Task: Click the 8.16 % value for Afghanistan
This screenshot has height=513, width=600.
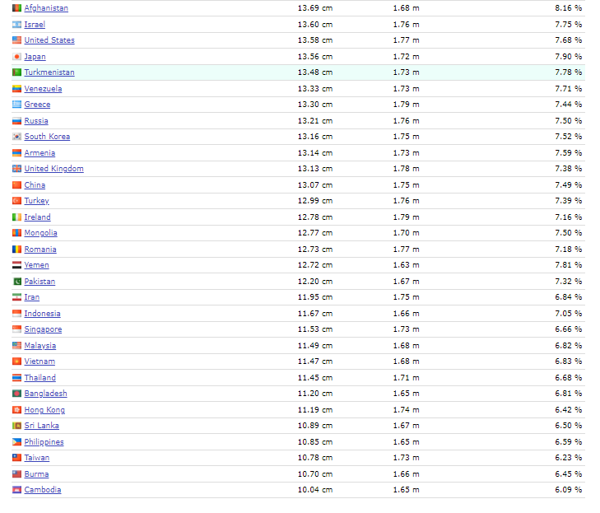Action: pyautogui.click(x=568, y=8)
